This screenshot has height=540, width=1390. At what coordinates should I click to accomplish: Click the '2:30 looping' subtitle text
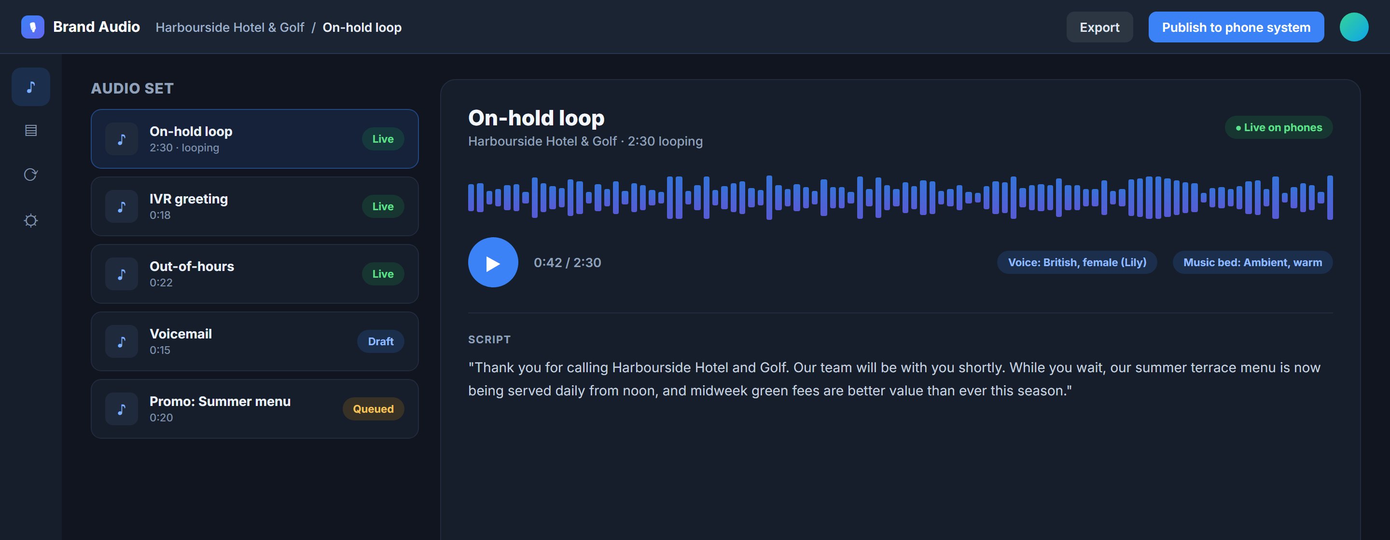coord(665,141)
